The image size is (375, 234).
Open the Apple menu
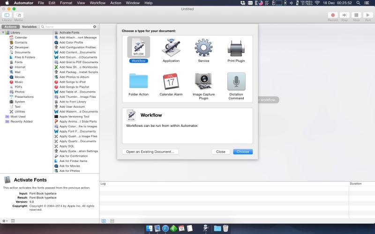tap(7, 3)
